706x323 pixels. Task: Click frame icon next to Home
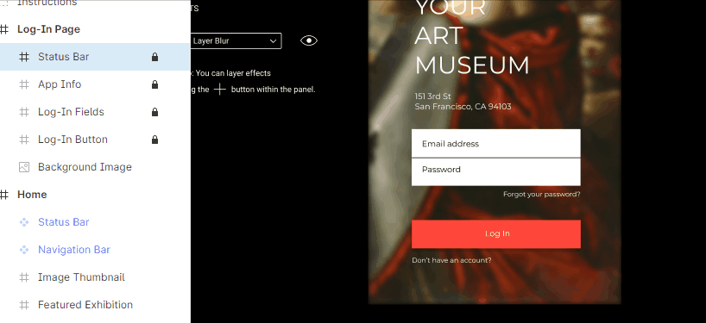[4, 195]
